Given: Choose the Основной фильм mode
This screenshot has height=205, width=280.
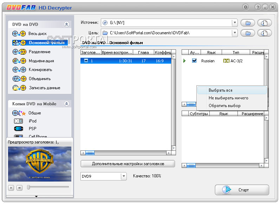Looking at the screenshot, I should 40,43.
